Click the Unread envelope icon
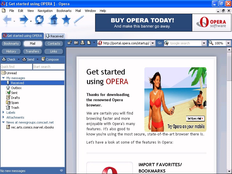This screenshot has height=174, width=232. 3,73
